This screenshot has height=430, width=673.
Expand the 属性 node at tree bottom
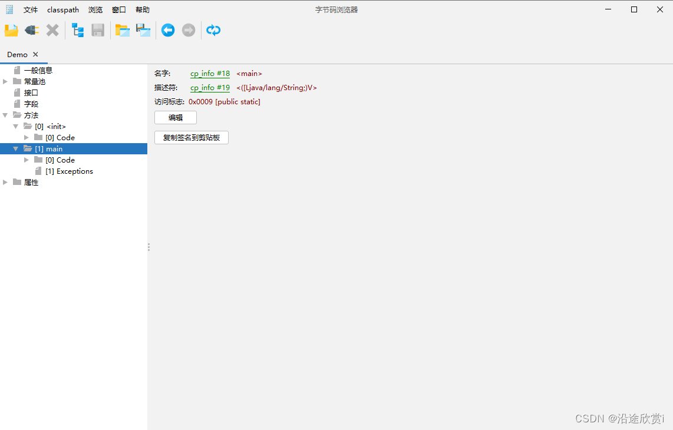click(5, 182)
